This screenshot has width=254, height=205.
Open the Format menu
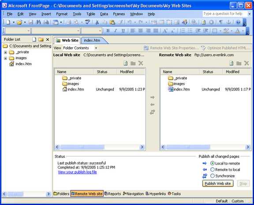[62, 14]
